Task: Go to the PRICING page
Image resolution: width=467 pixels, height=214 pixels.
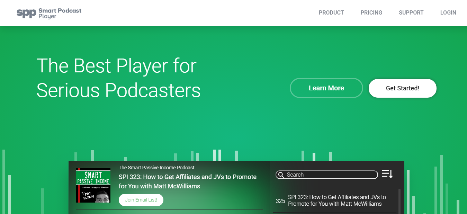Action: pos(371,13)
